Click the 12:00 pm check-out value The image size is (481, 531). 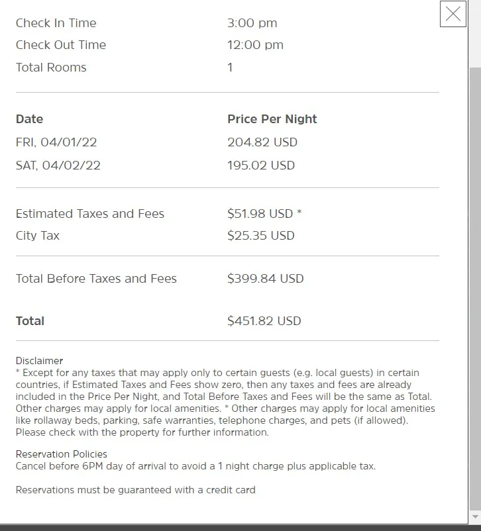point(255,45)
